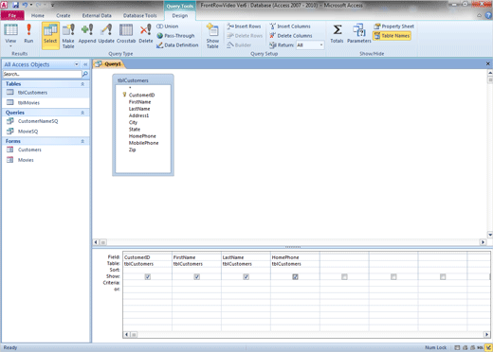Choose the Update query type
Viewport: 493px width, 352px height.
pyautogui.click(x=106, y=33)
